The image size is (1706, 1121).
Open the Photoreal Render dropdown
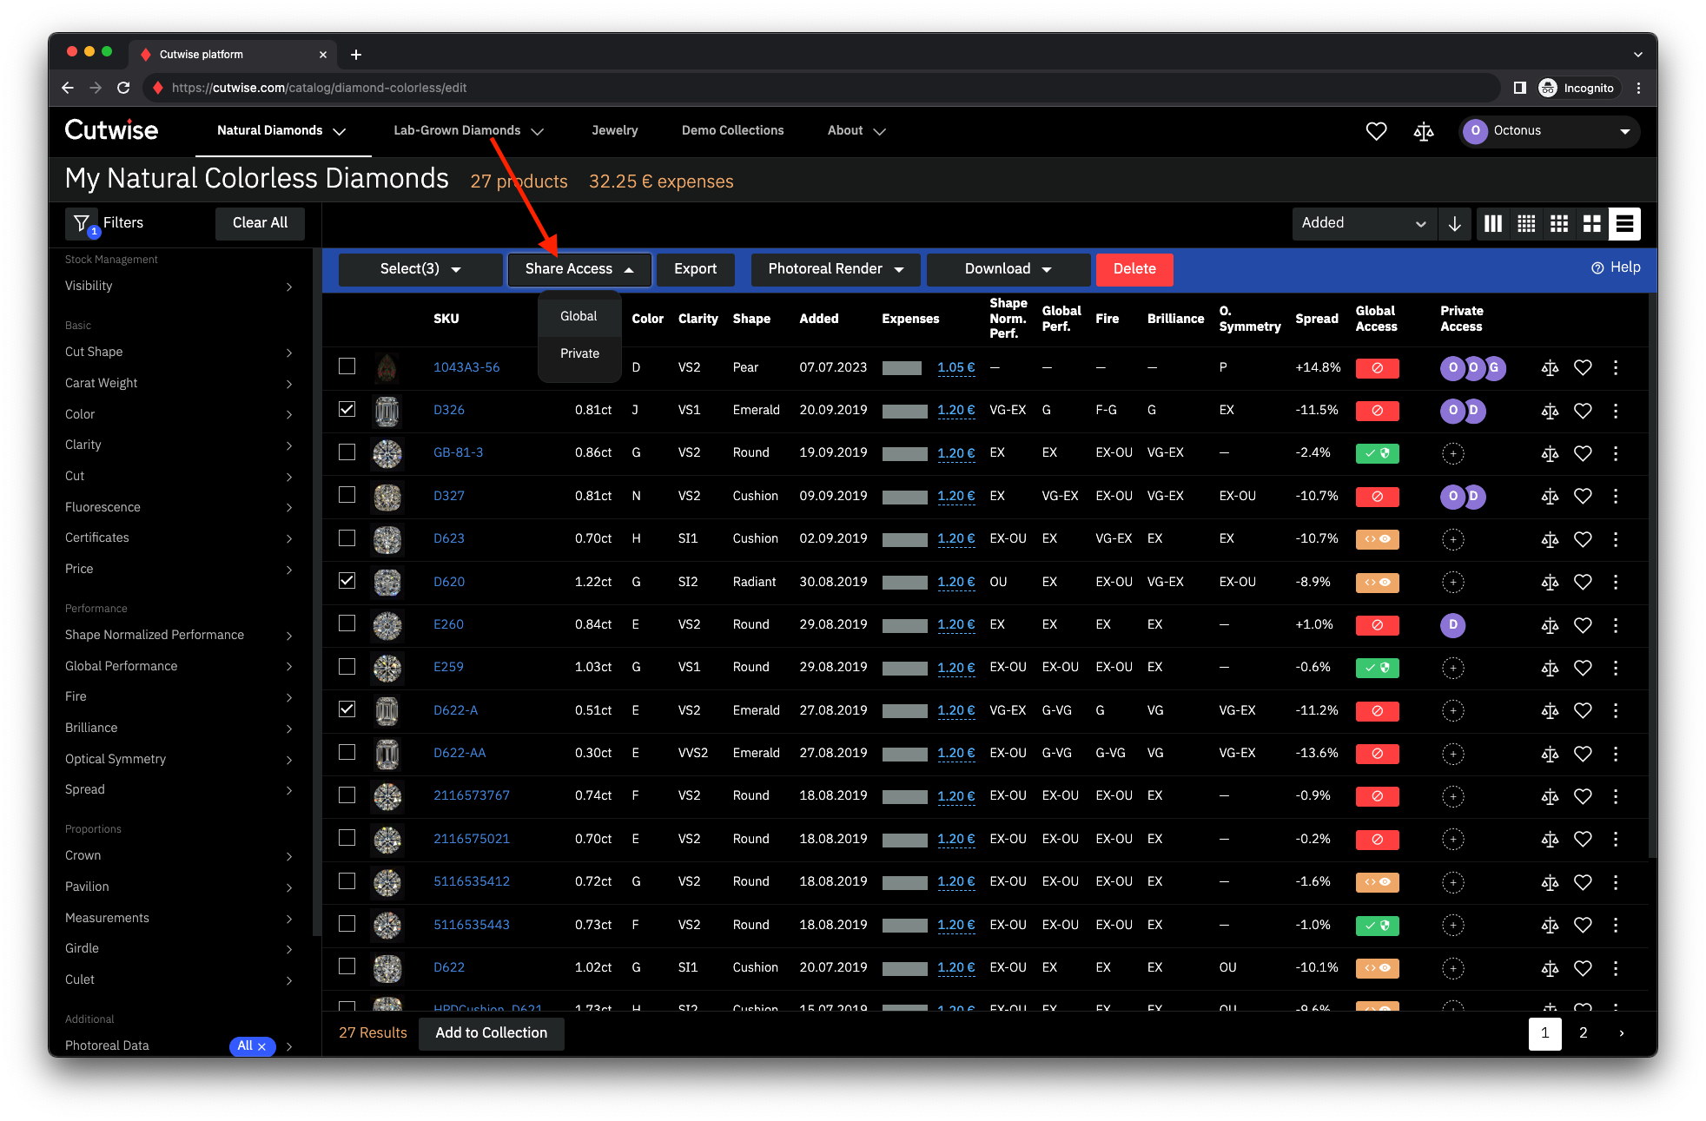coord(836,269)
